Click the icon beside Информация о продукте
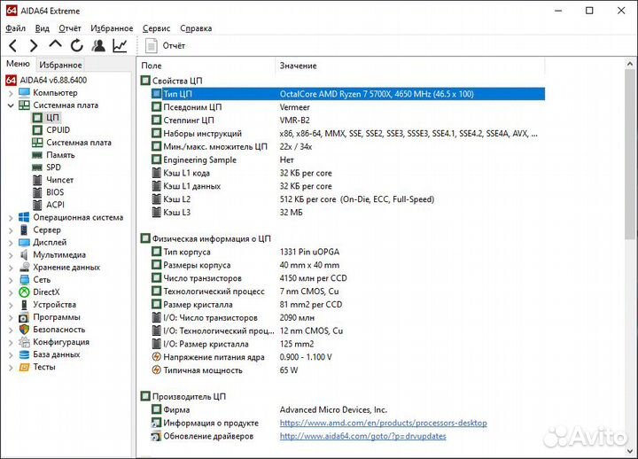The width and height of the screenshot is (638, 459). pyautogui.click(x=156, y=423)
